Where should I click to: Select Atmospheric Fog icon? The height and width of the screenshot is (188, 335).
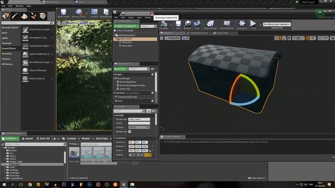[x=25, y=38]
